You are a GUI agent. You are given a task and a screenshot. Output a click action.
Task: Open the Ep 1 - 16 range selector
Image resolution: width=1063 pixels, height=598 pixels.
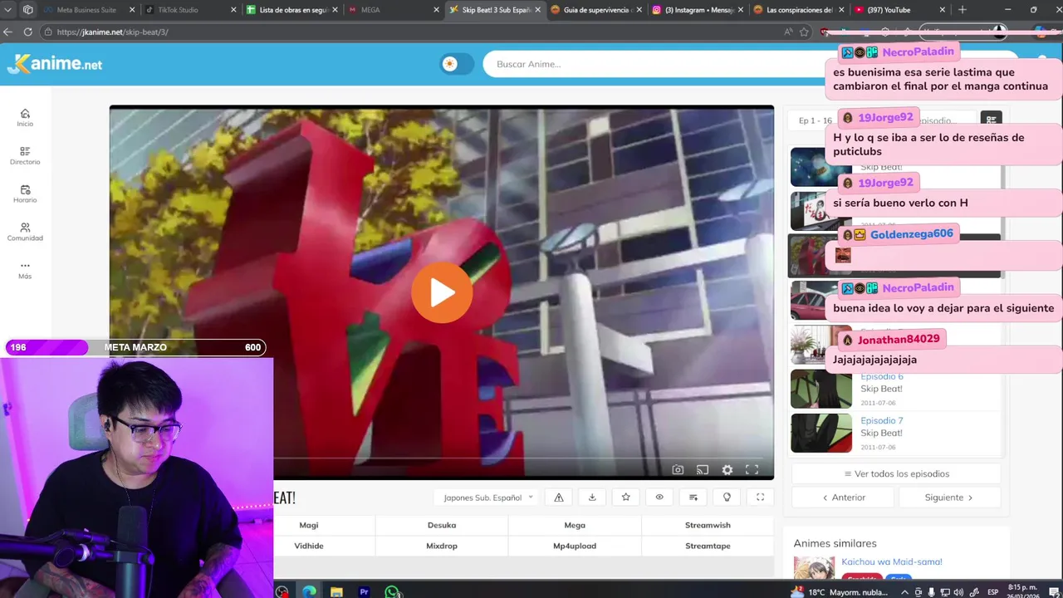click(x=815, y=120)
